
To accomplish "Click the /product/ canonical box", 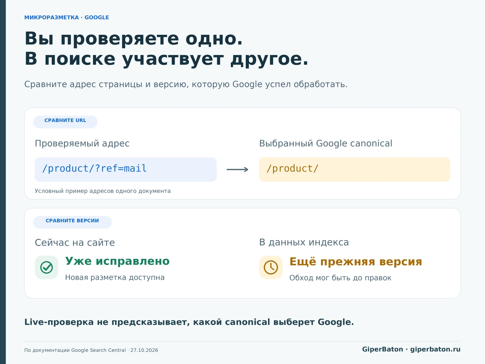I will (x=354, y=169).
